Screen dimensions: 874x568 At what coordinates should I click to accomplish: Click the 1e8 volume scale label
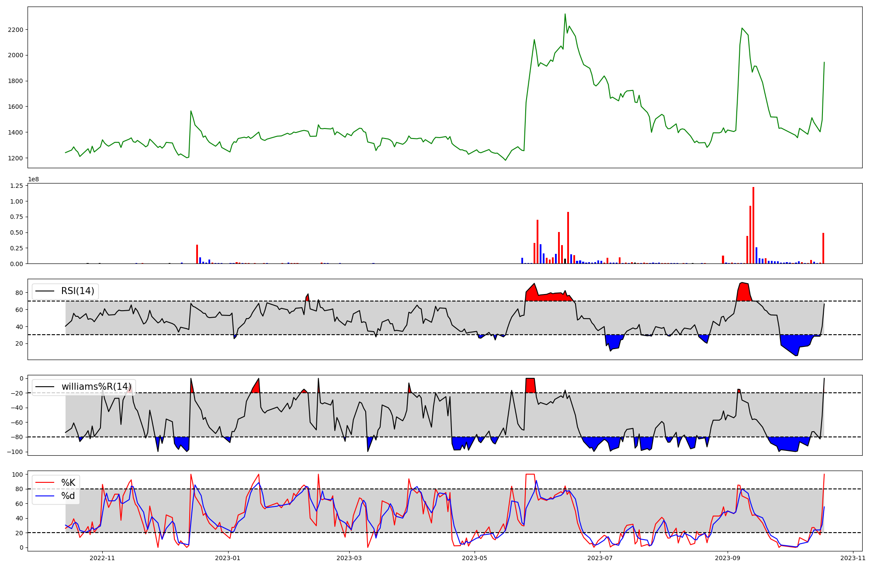pos(33,179)
